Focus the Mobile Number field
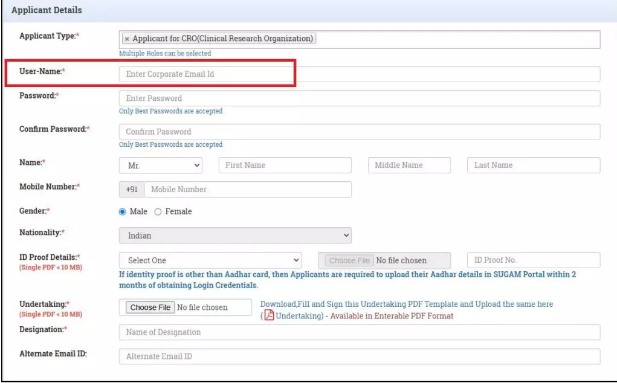 247,189
